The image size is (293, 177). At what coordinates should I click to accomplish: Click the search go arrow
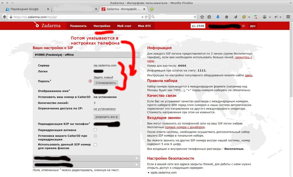click(195, 17)
